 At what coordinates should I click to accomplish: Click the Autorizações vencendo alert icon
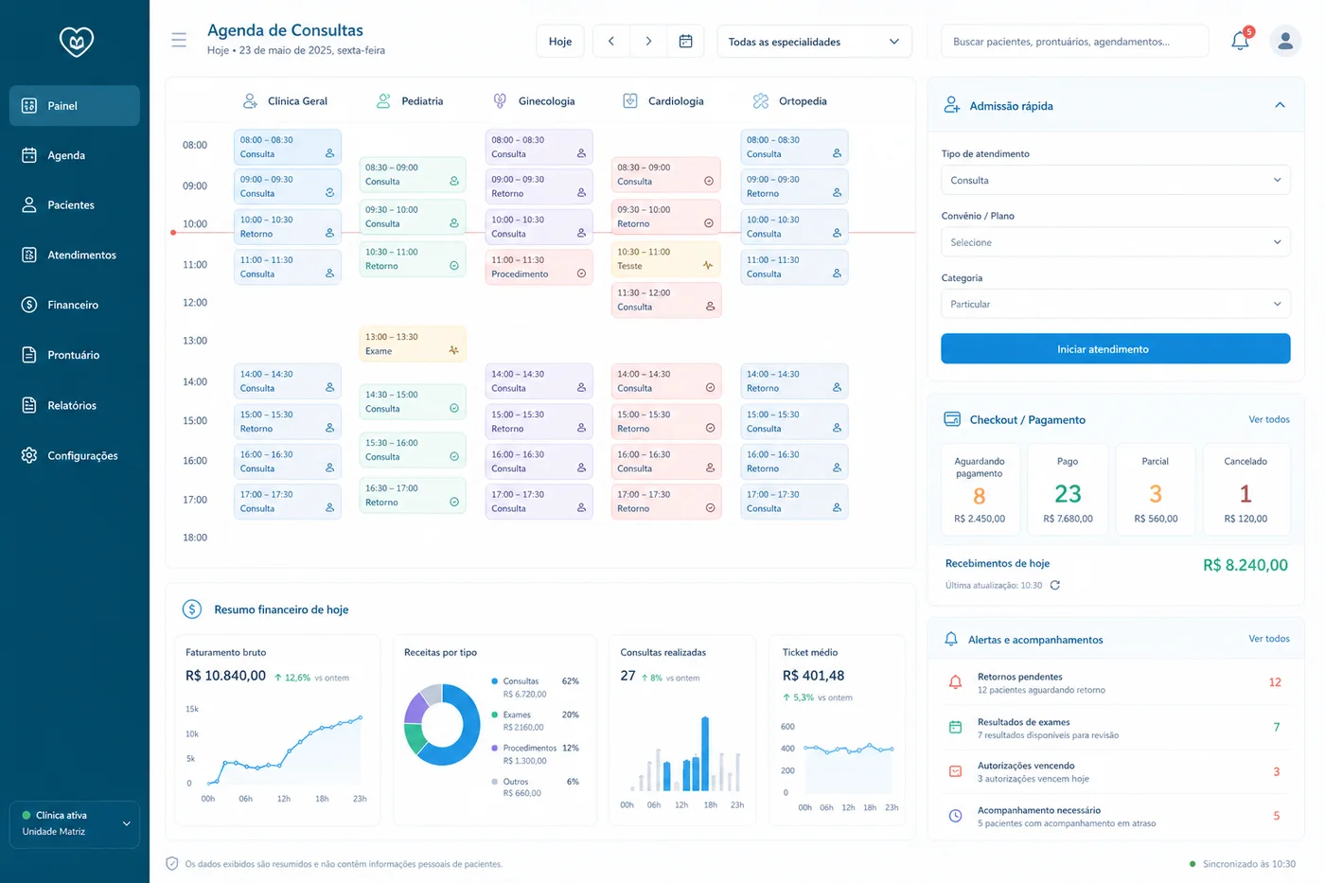click(956, 771)
